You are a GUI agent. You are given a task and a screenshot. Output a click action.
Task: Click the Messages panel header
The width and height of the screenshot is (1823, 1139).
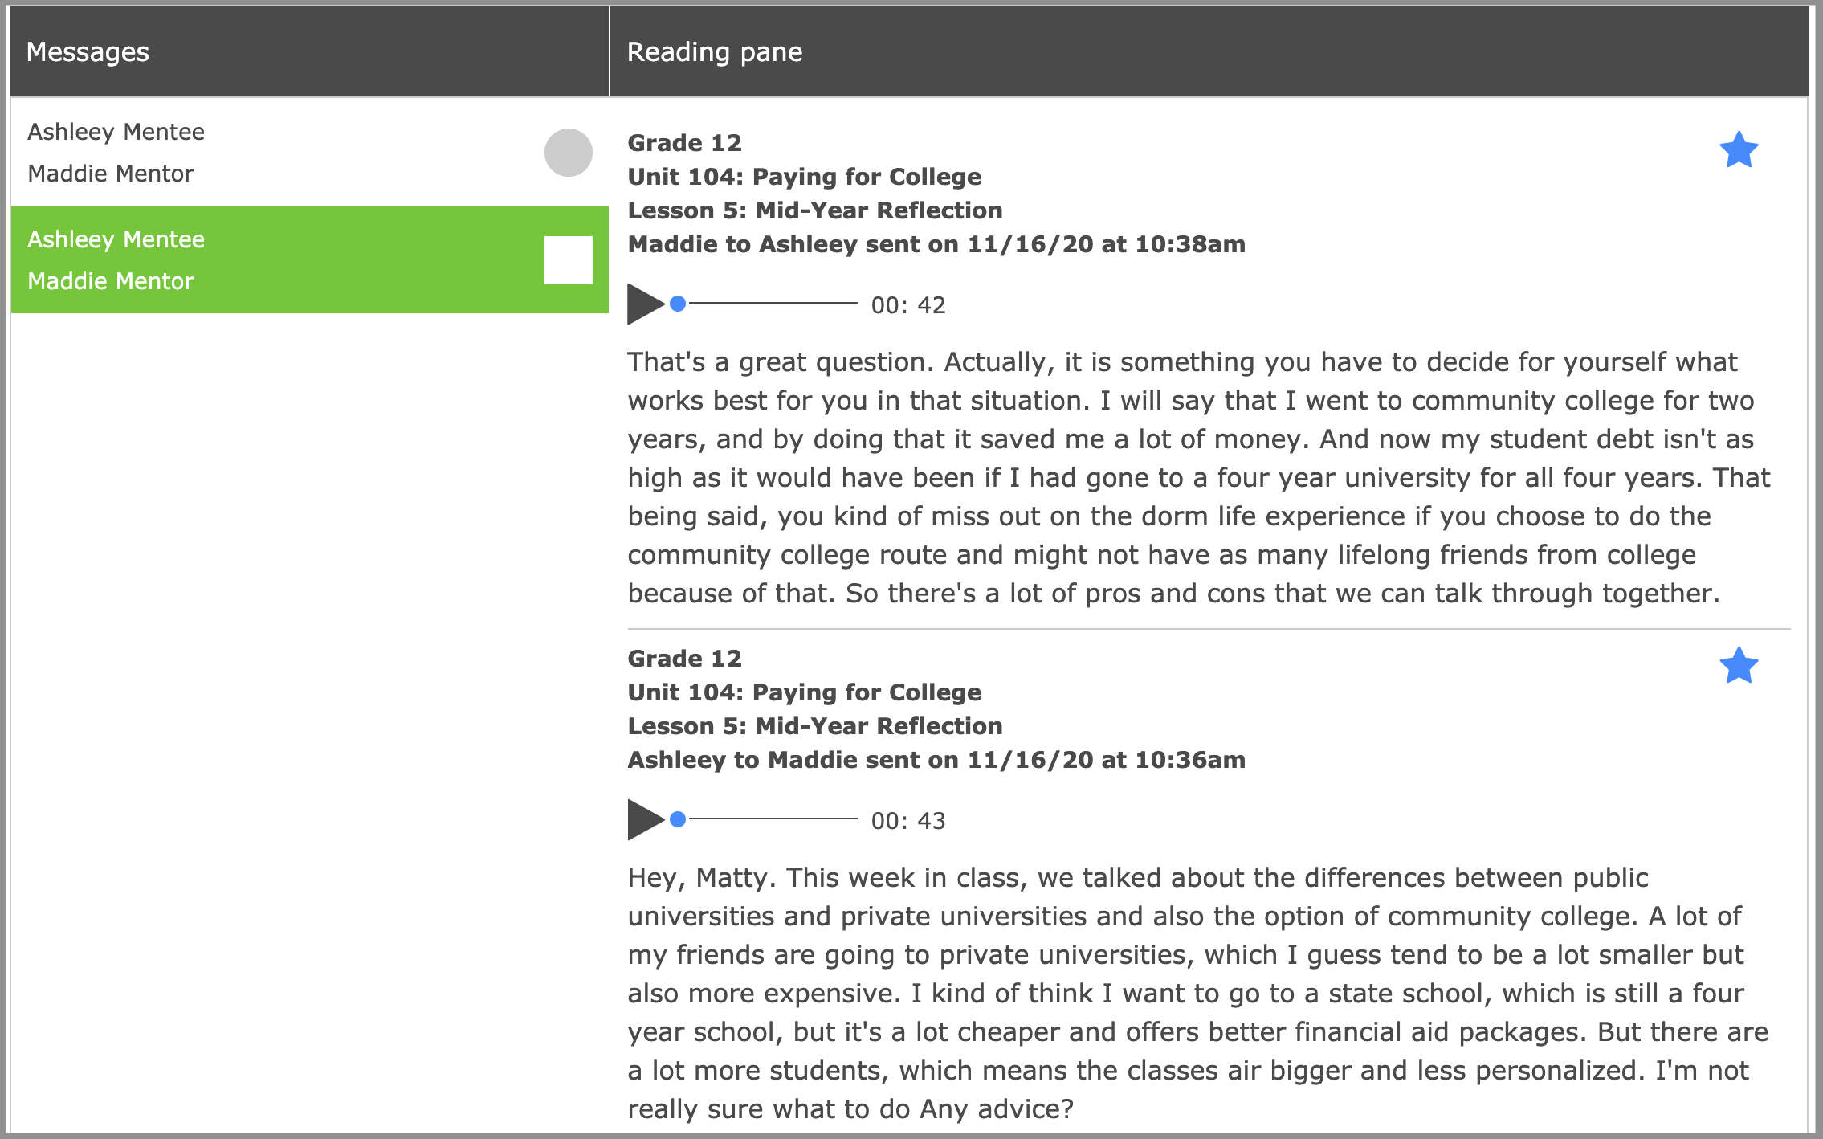(x=88, y=52)
